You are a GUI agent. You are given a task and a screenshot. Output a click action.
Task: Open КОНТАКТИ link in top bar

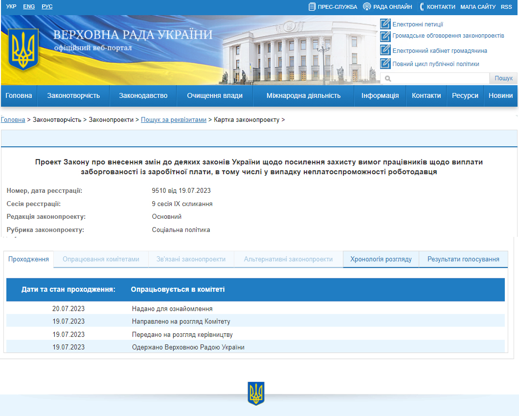pos(441,7)
